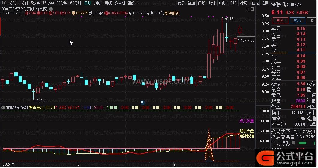The image size is (318, 168).
Task: Switch to 1分钟 period
Action: click(x=24, y=3)
